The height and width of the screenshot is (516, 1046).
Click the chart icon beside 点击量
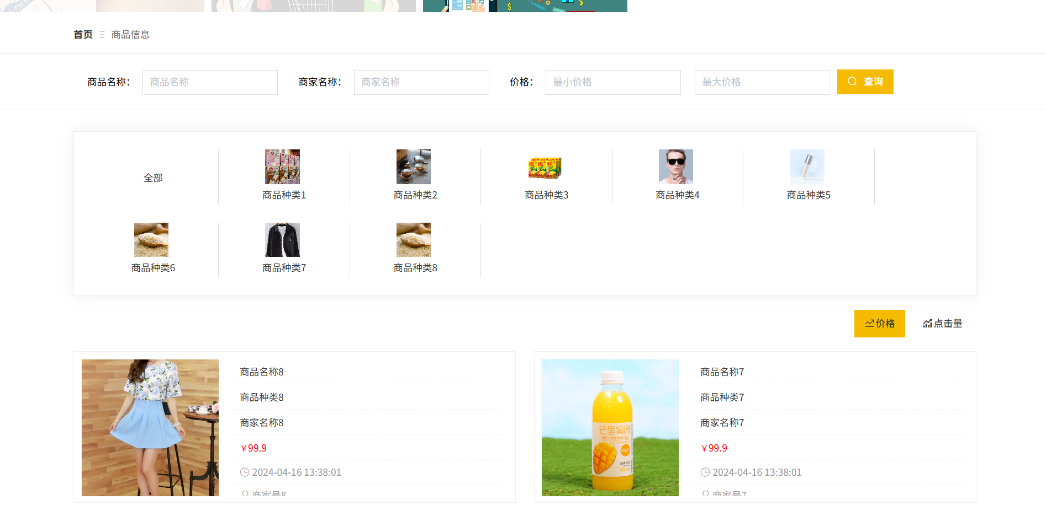928,324
